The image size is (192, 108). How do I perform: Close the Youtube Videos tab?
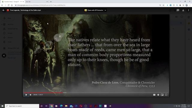[x=23, y=2]
